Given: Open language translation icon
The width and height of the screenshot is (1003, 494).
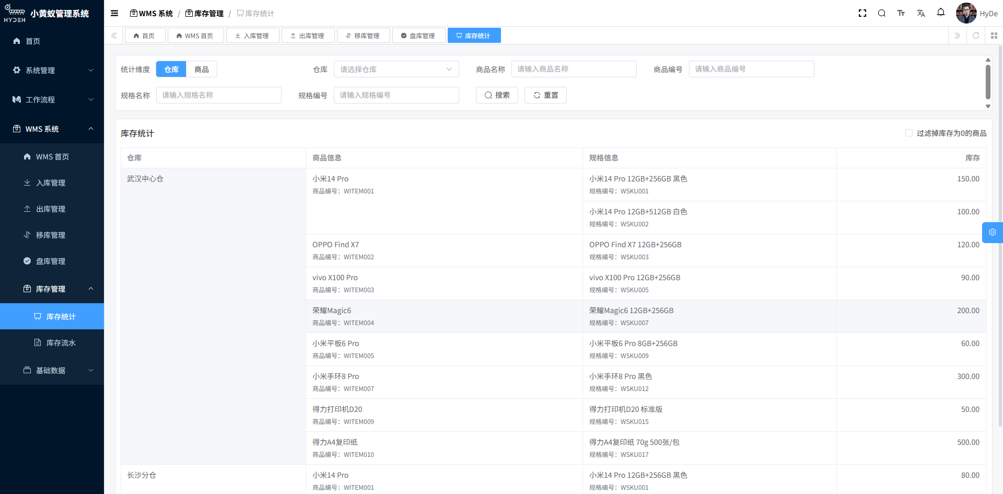Looking at the screenshot, I should 921,13.
